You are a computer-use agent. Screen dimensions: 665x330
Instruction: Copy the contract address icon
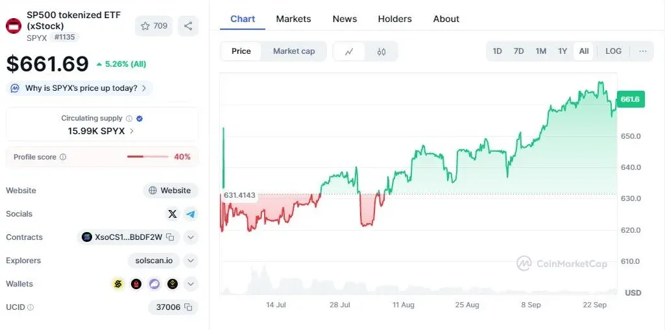point(170,237)
